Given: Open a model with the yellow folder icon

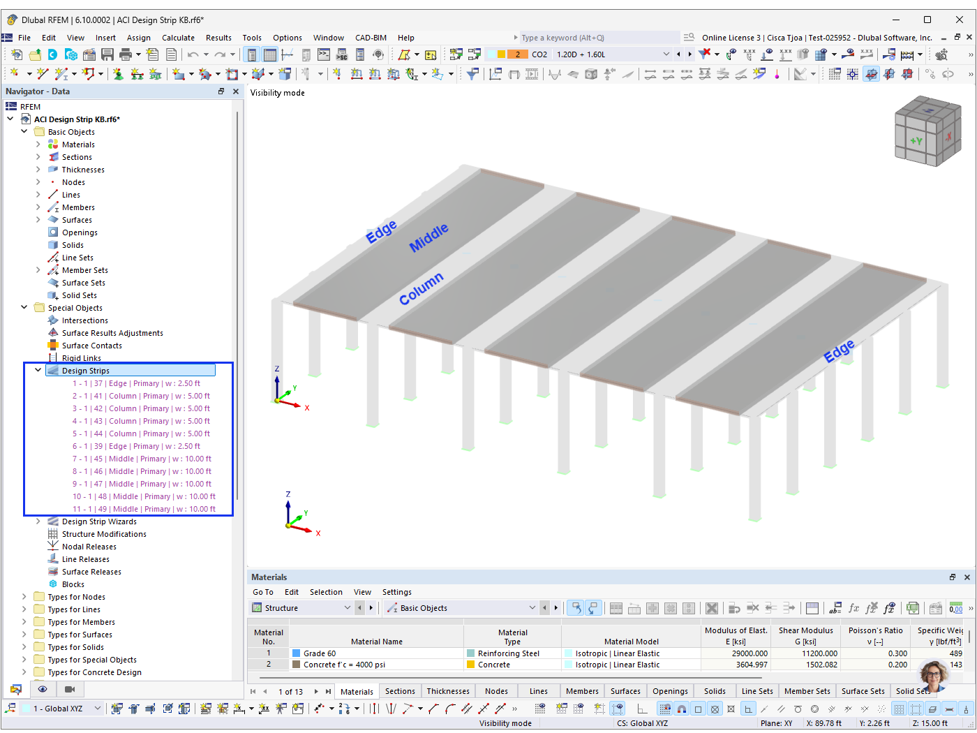Looking at the screenshot, I should tap(34, 54).
